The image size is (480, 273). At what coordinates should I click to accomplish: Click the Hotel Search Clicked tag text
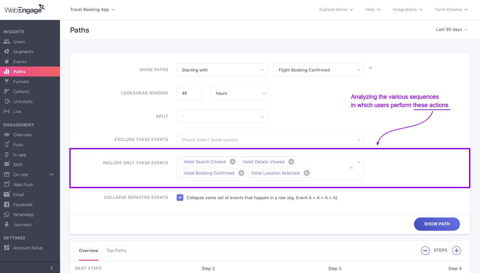(x=205, y=162)
